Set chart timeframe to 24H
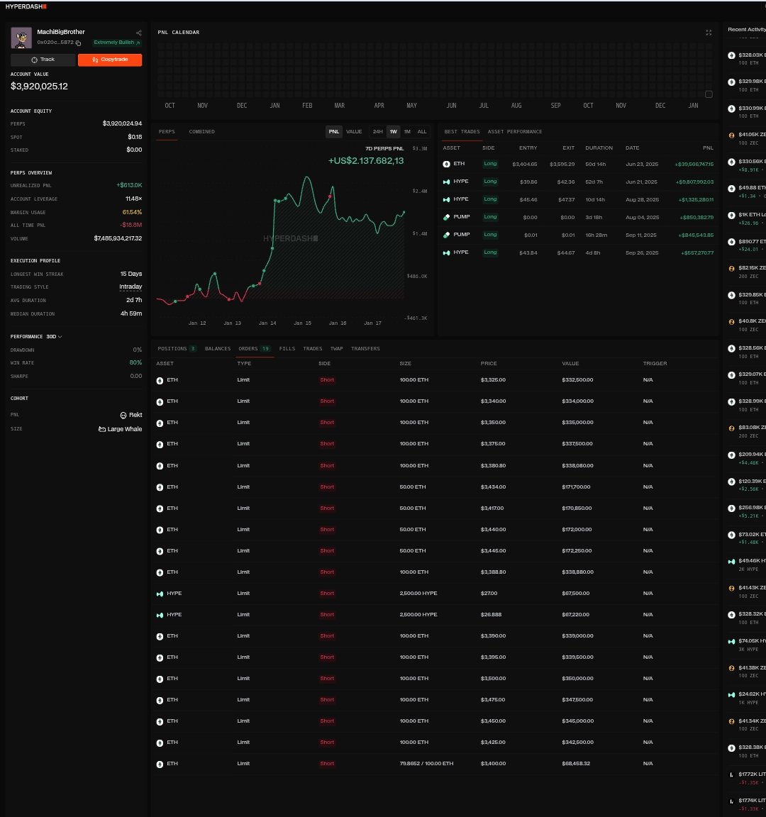 378,132
